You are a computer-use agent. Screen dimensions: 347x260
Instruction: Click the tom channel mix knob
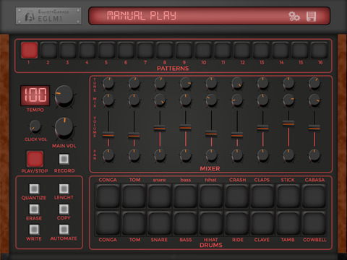134,100
